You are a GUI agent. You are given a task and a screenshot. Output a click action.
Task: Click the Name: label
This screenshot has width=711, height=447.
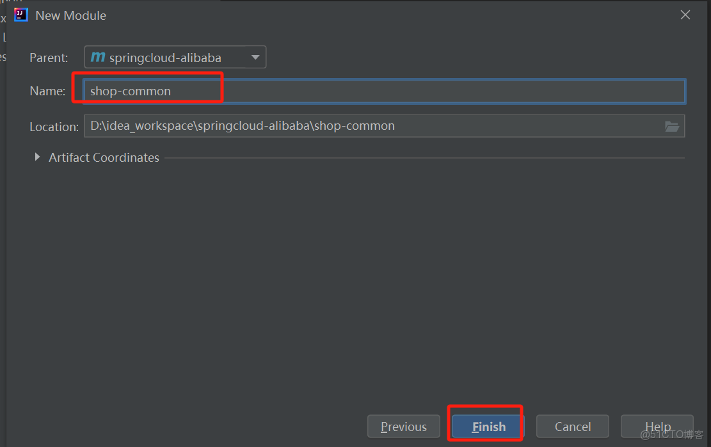[47, 91]
